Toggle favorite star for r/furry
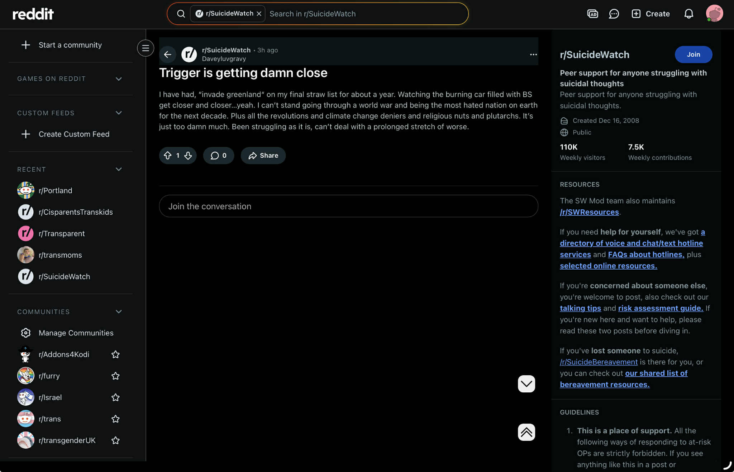Image resolution: width=734 pixels, height=472 pixels. pos(115,376)
